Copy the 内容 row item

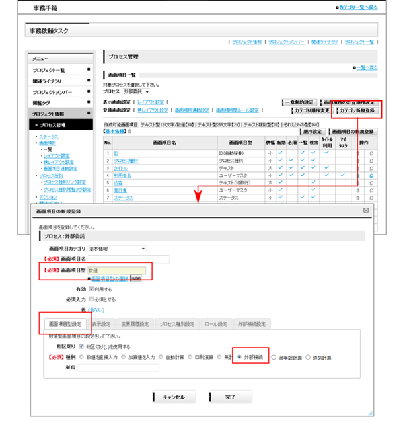coord(371,183)
